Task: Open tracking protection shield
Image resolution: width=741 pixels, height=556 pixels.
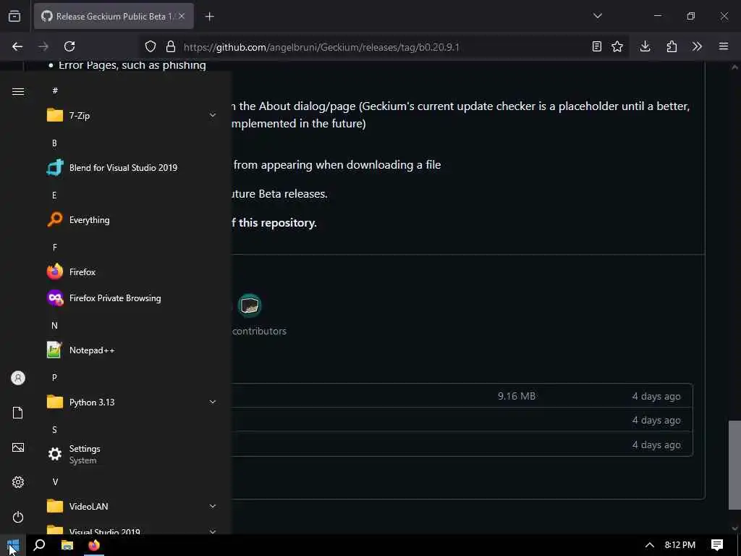Action: [151, 46]
